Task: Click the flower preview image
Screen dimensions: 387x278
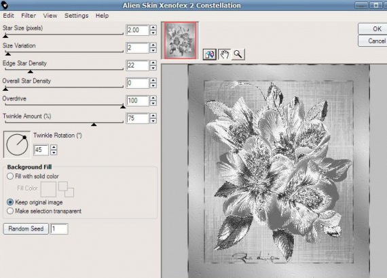Action: pos(279,172)
